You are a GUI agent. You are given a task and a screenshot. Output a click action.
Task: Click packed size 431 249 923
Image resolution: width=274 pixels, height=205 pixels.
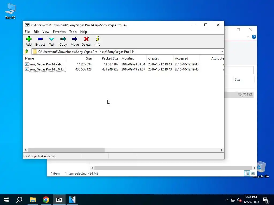pyautogui.click(x=110, y=69)
